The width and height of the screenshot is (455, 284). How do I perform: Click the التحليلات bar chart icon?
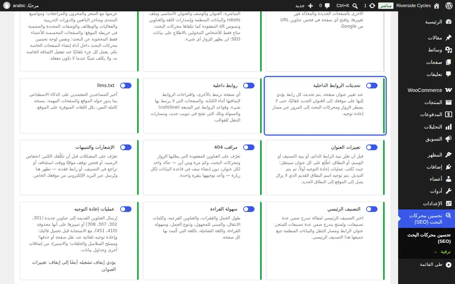449,127
